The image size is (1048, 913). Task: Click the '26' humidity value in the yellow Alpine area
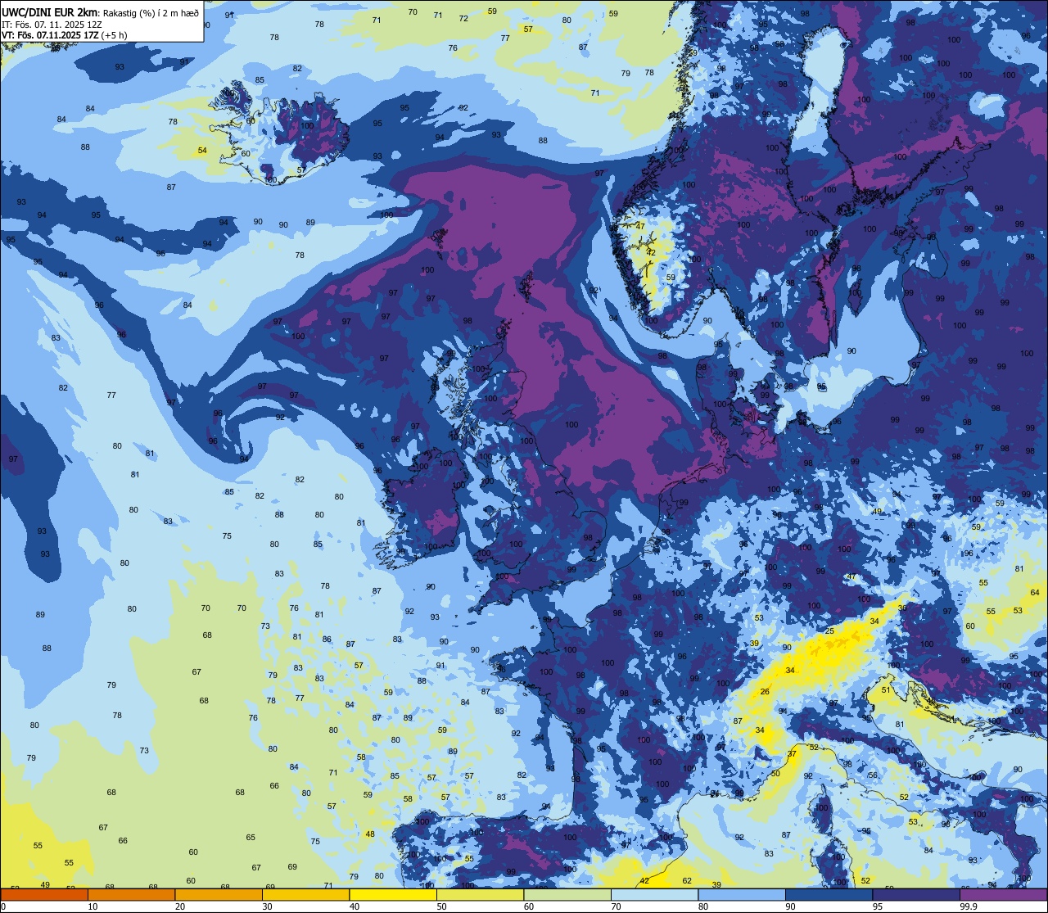point(765,692)
